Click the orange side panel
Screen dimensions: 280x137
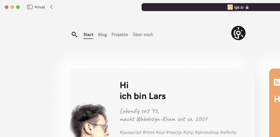point(275,103)
